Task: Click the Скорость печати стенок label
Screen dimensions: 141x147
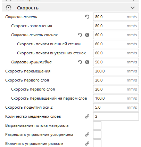Action: pyautogui.click(x=34, y=35)
